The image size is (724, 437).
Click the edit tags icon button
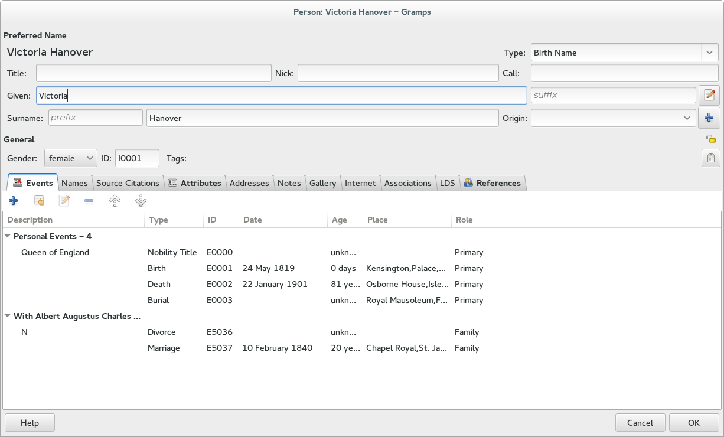pos(710,158)
